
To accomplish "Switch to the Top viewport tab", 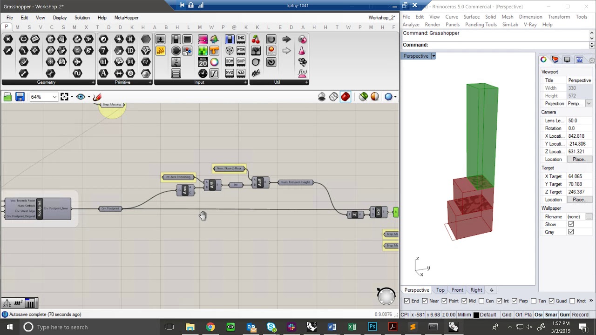I will (440, 290).
